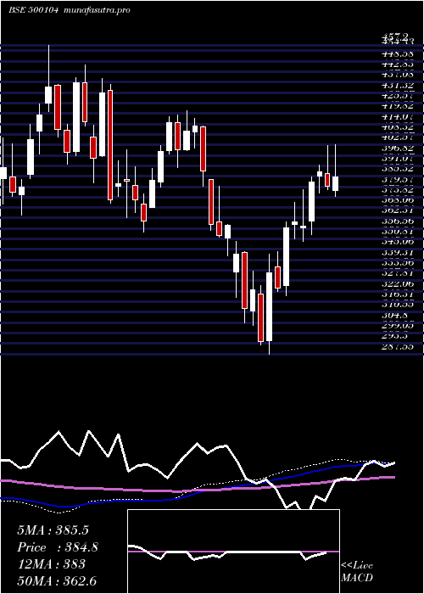Click the '<<Live MACD' label
This screenshot has width=424, height=594.
point(357,572)
